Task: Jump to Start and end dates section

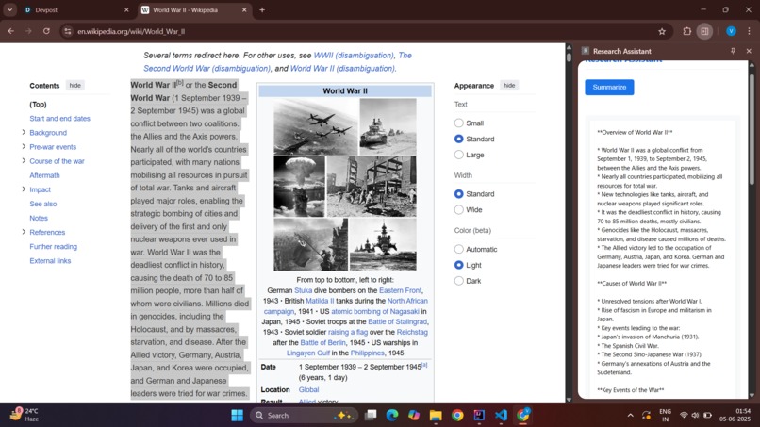Action: click(x=59, y=118)
